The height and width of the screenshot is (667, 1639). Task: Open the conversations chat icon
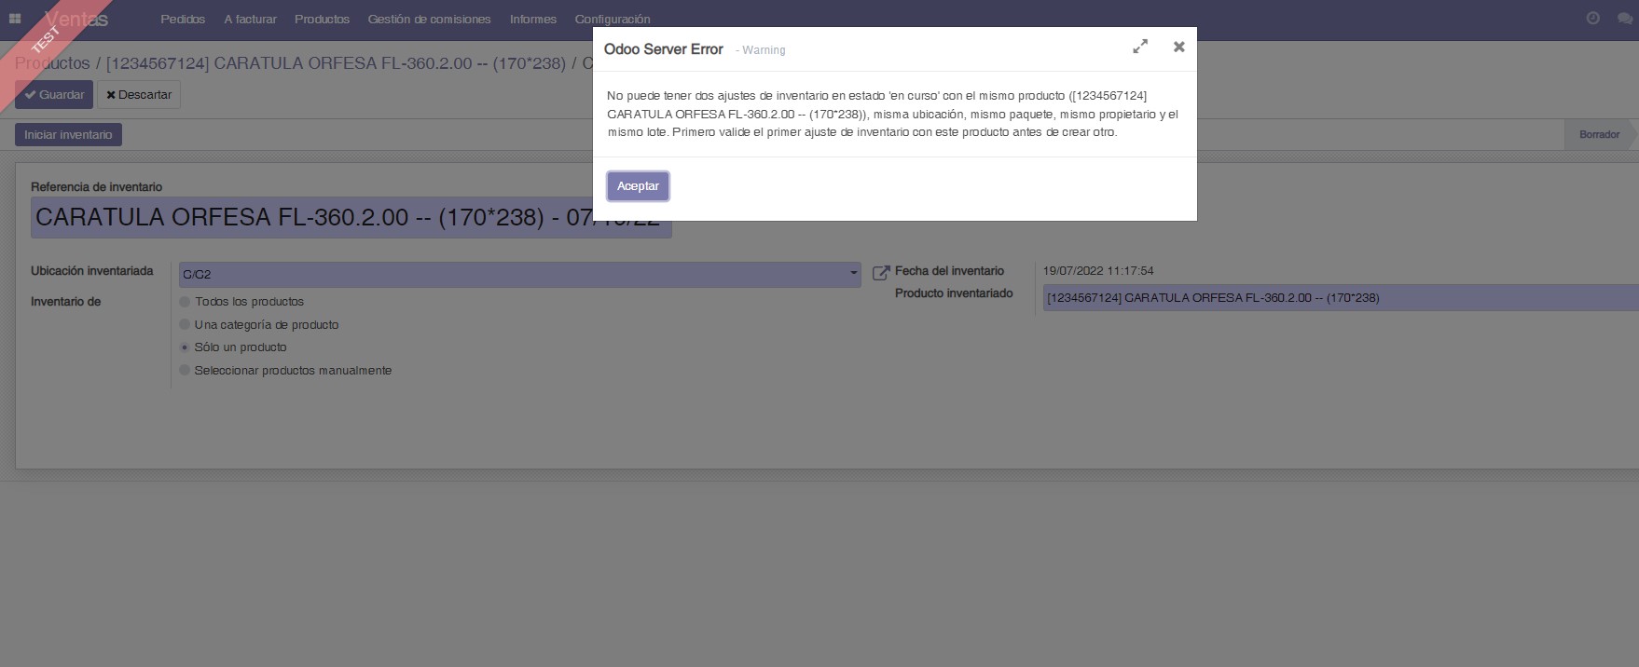1624,19
